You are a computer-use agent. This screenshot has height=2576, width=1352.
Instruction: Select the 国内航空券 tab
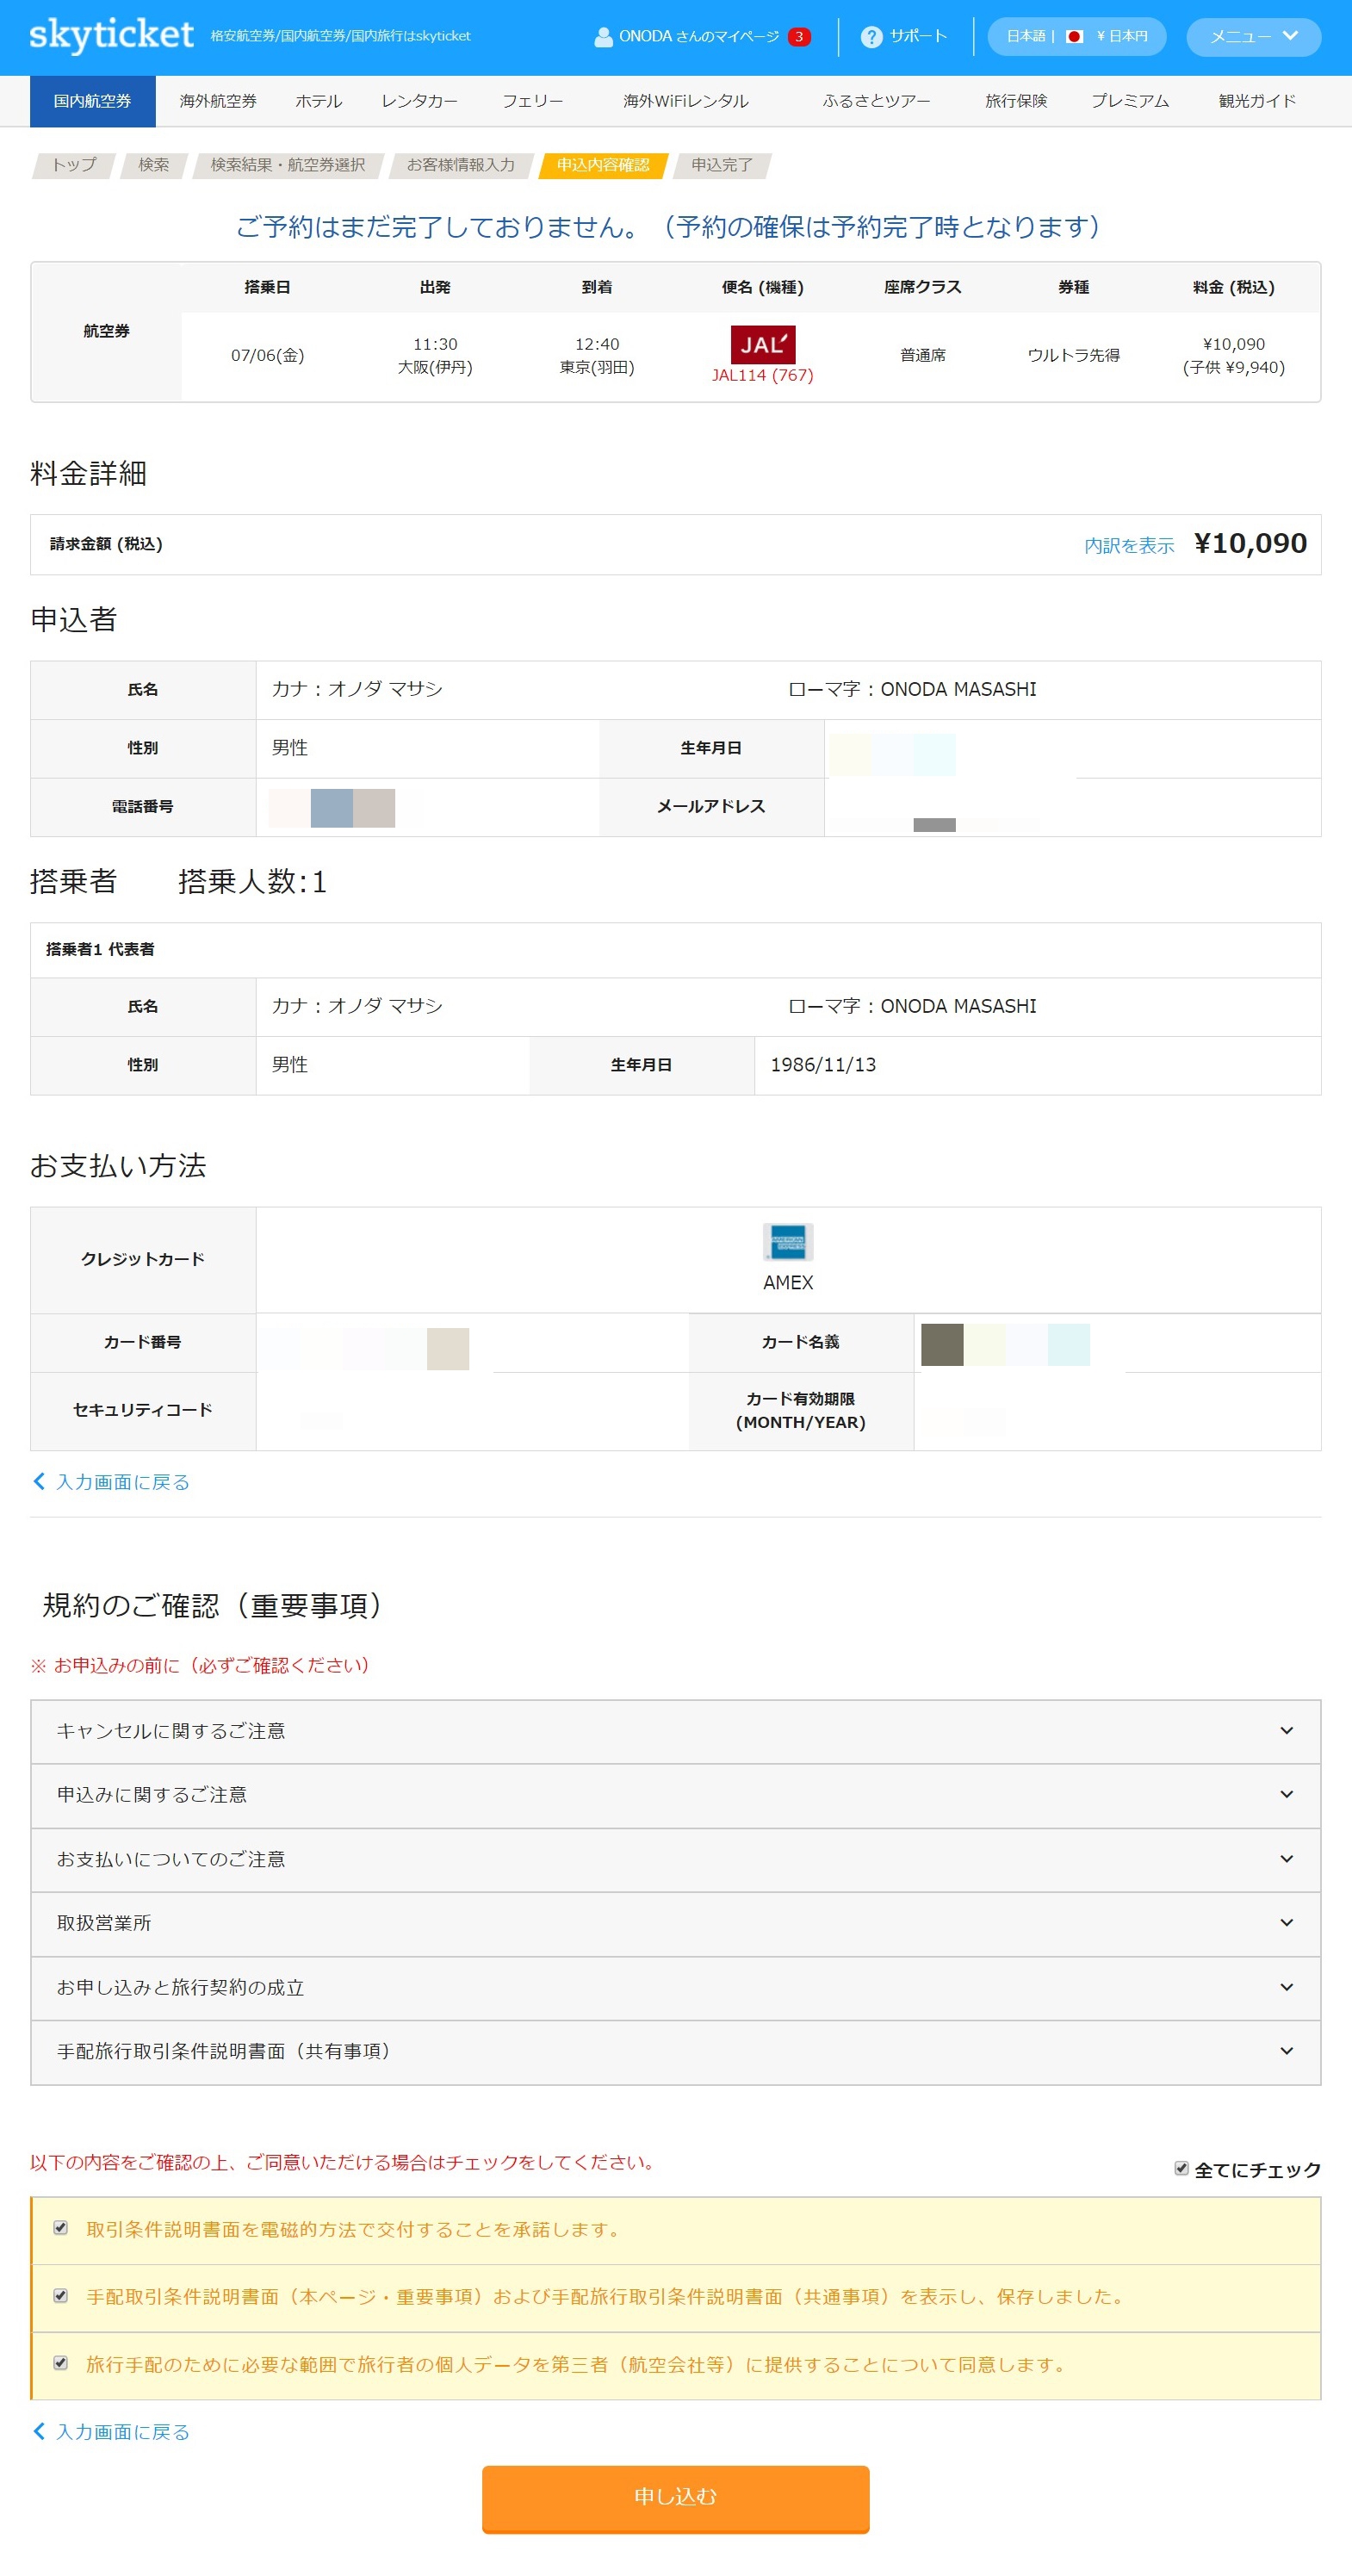tap(92, 101)
